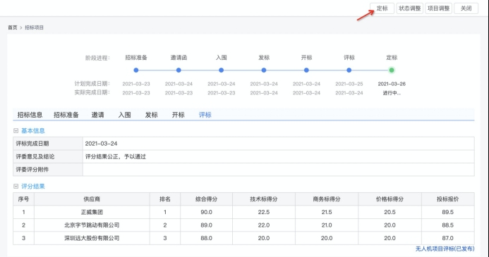Select the green 定标 stage dot
Image resolution: width=489 pixels, height=257 pixels.
(x=392, y=70)
